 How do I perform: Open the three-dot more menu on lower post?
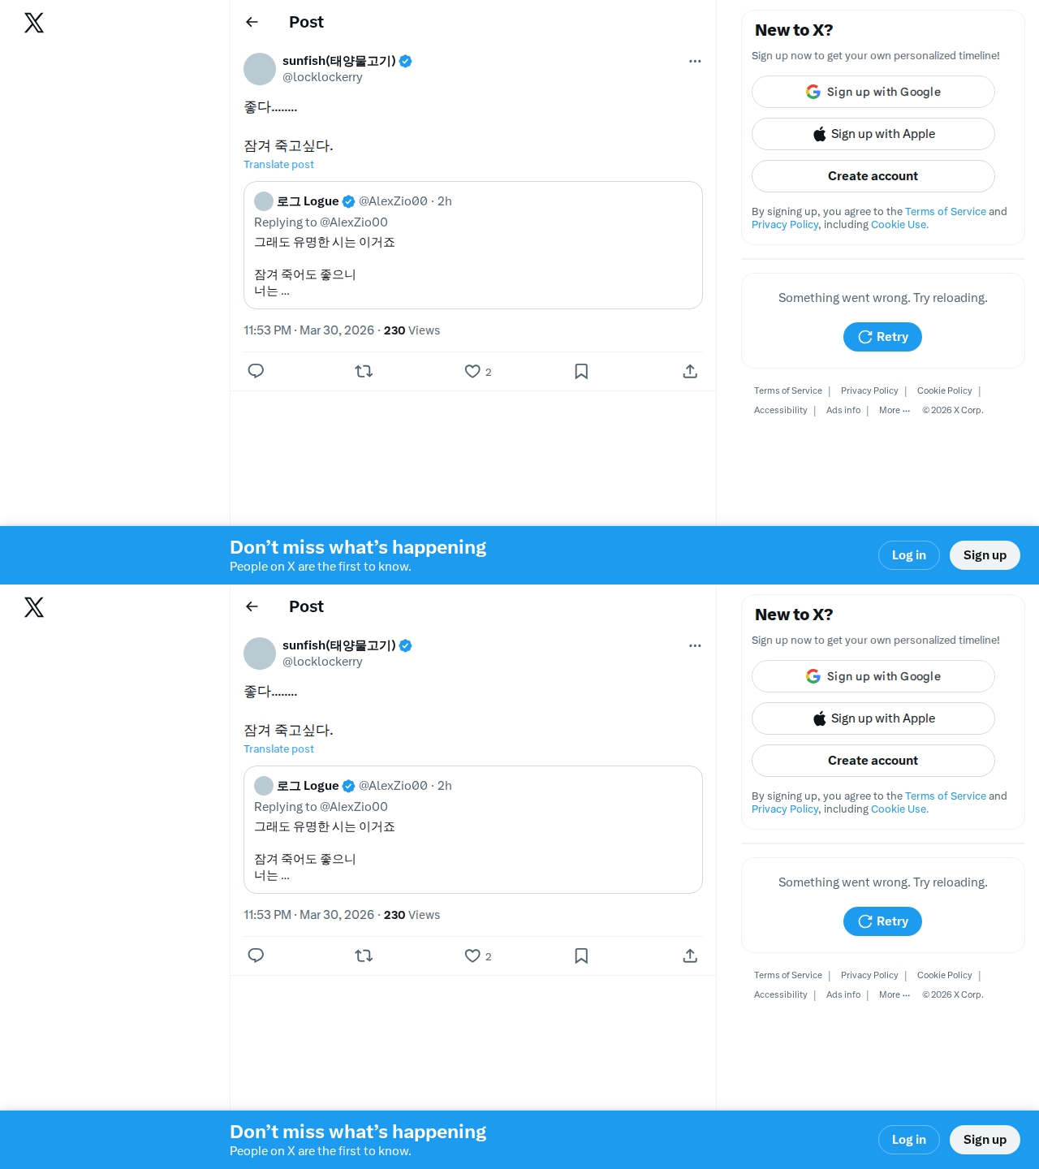(x=695, y=645)
